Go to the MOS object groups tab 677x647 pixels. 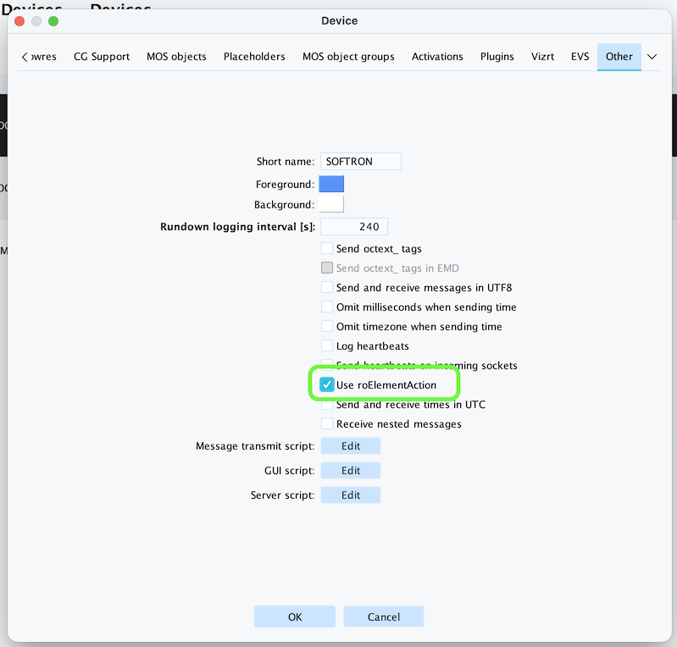tap(348, 57)
